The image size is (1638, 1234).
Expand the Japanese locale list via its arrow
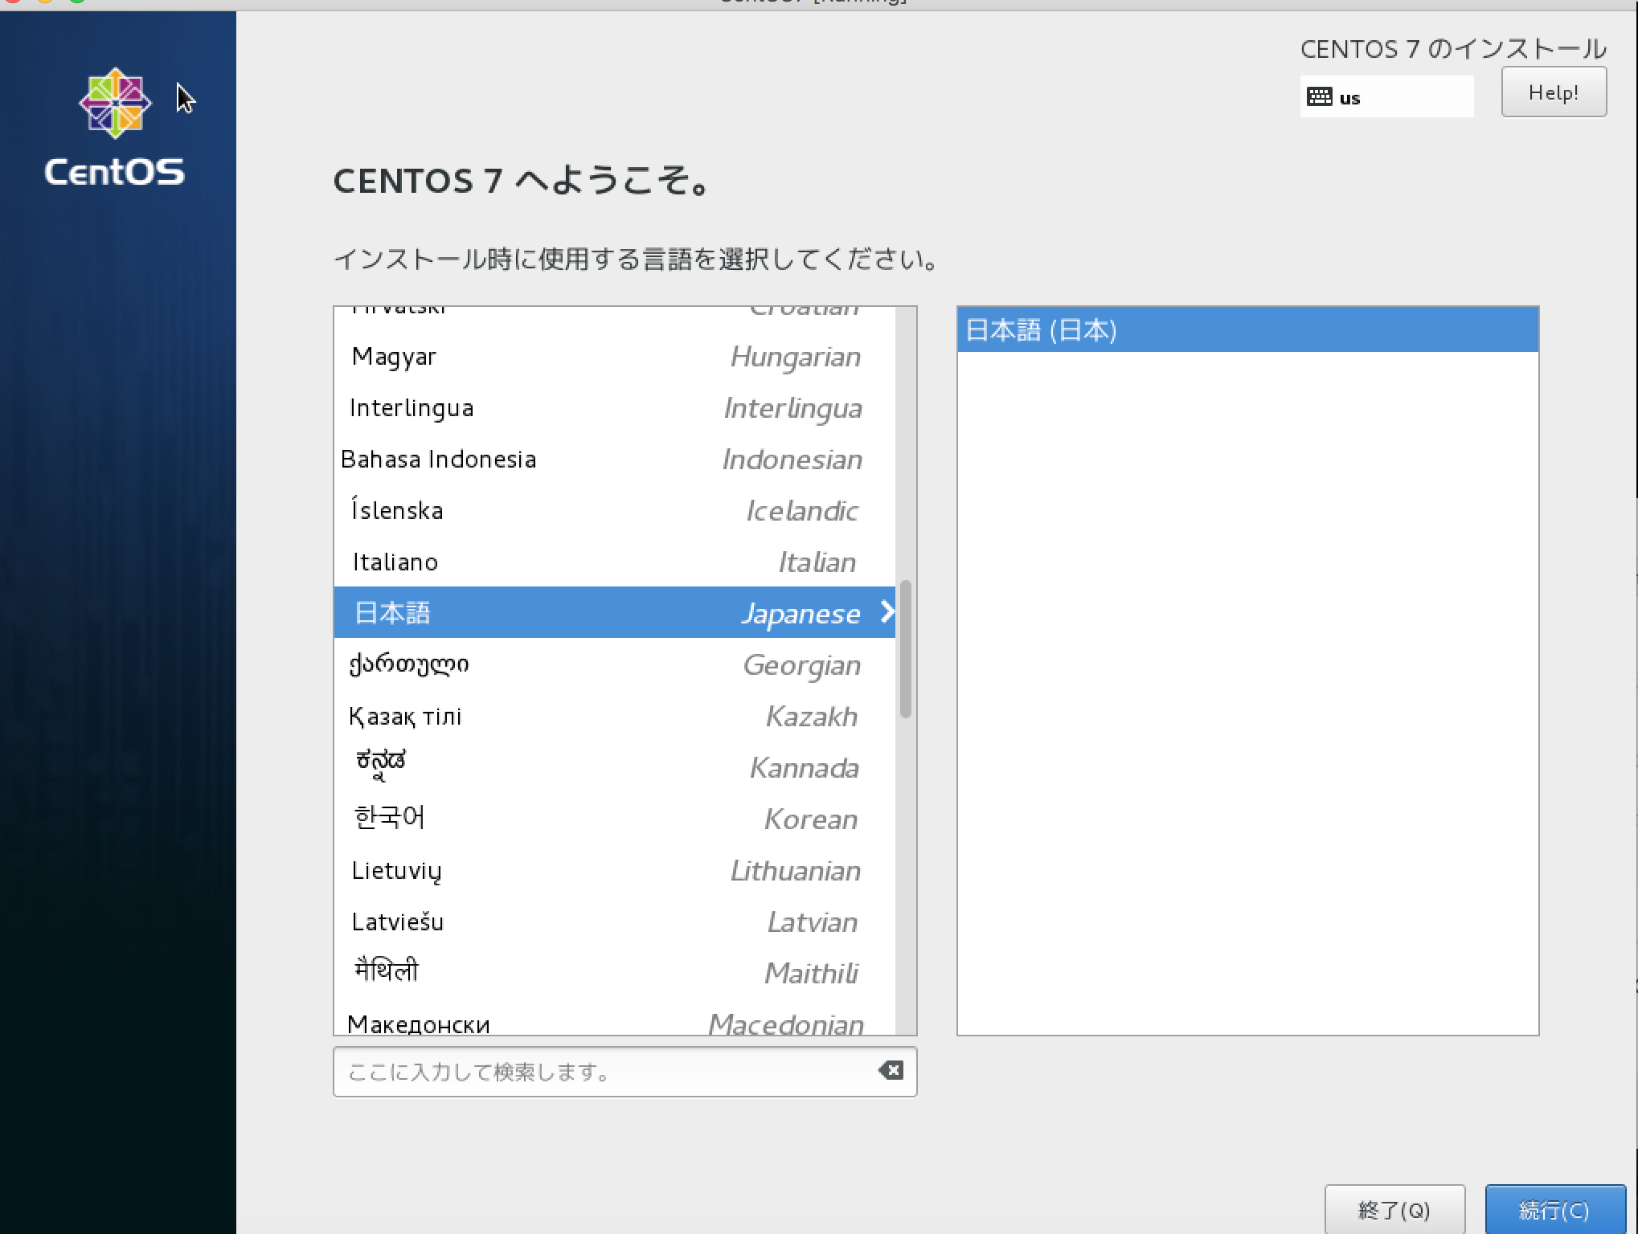coord(889,612)
